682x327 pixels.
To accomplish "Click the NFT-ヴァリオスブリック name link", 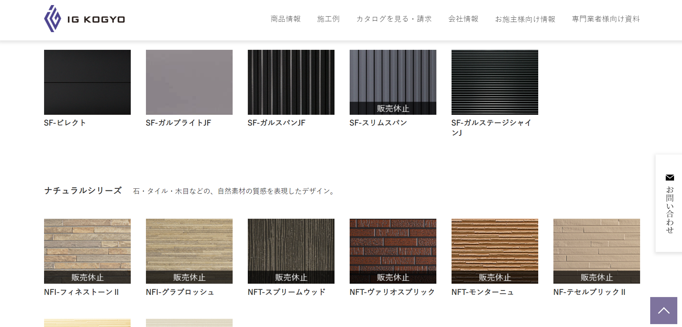I will coord(392,292).
